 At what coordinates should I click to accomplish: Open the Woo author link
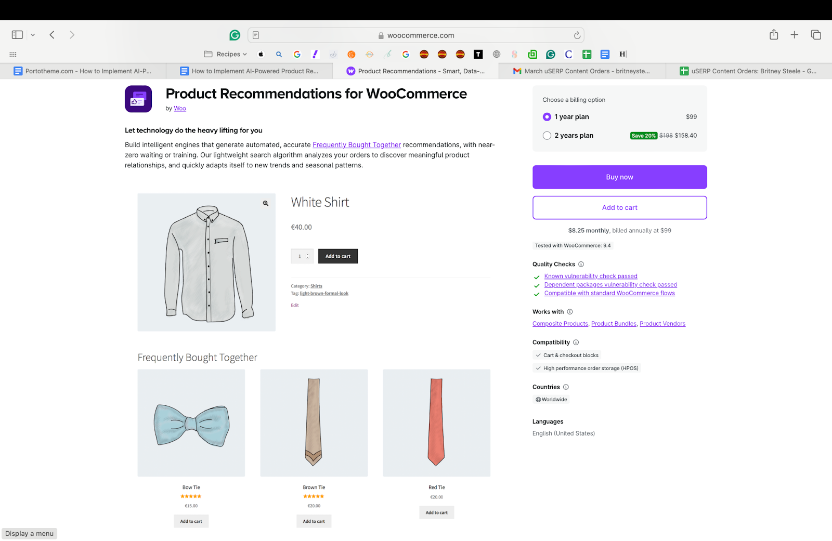pos(180,109)
